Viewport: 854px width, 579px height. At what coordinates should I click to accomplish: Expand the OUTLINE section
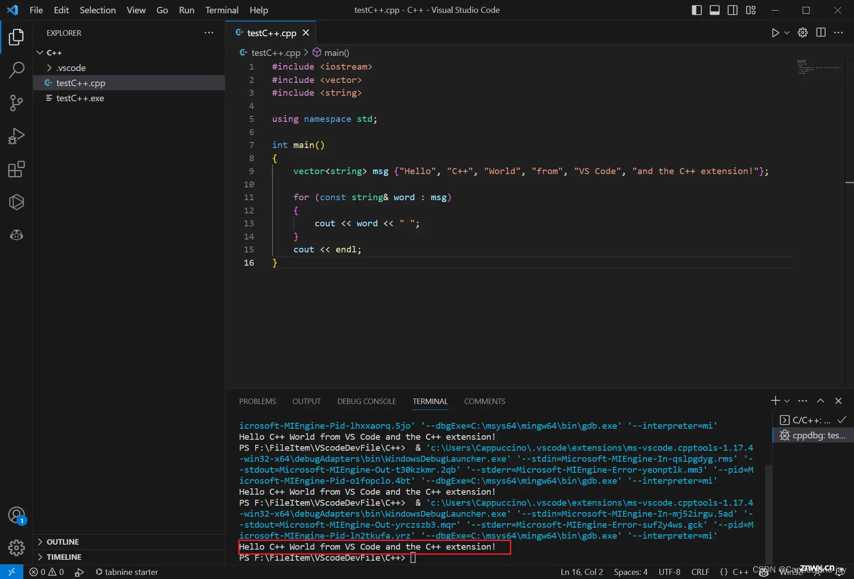pyautogui.click(x=129, y=542)
